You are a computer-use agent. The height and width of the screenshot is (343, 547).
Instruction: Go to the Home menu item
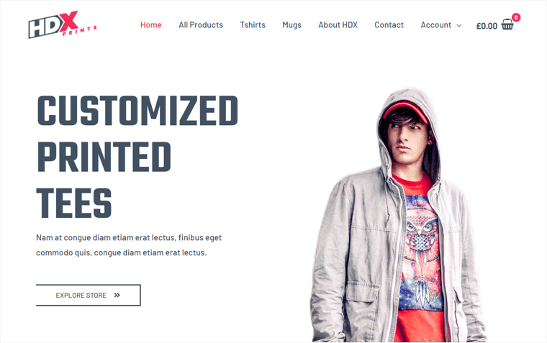point(150,25)
